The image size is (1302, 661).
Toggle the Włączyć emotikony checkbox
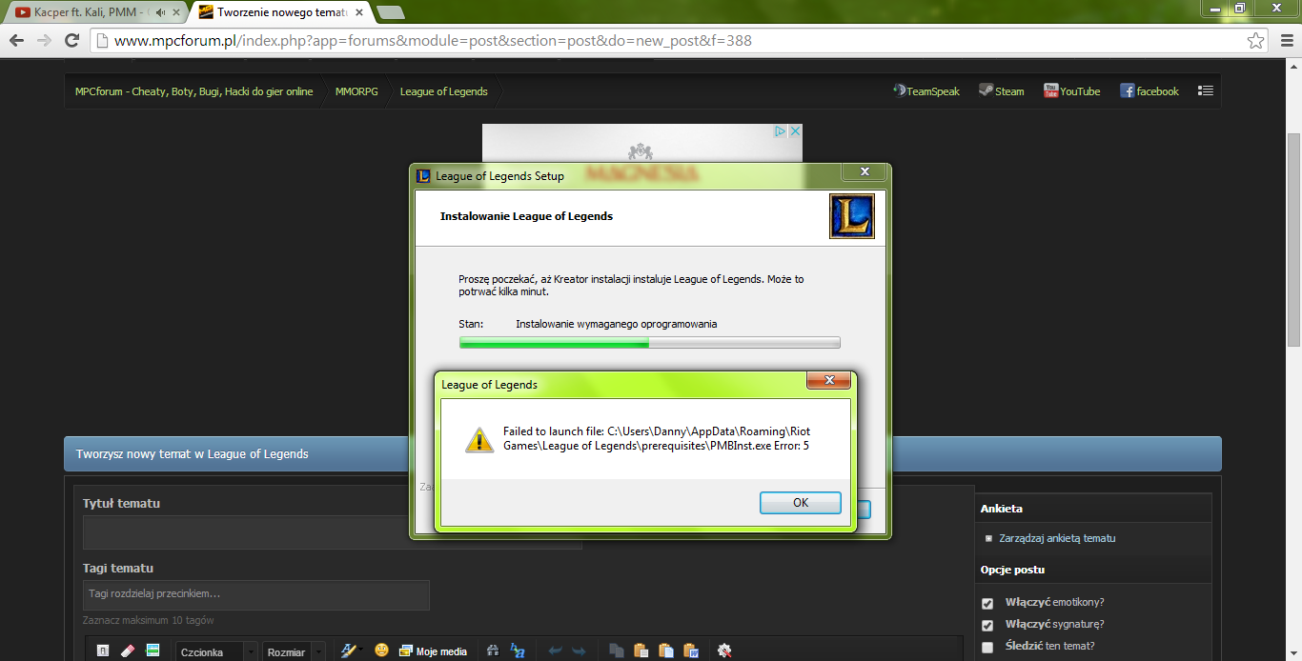(x=987, y=603)
